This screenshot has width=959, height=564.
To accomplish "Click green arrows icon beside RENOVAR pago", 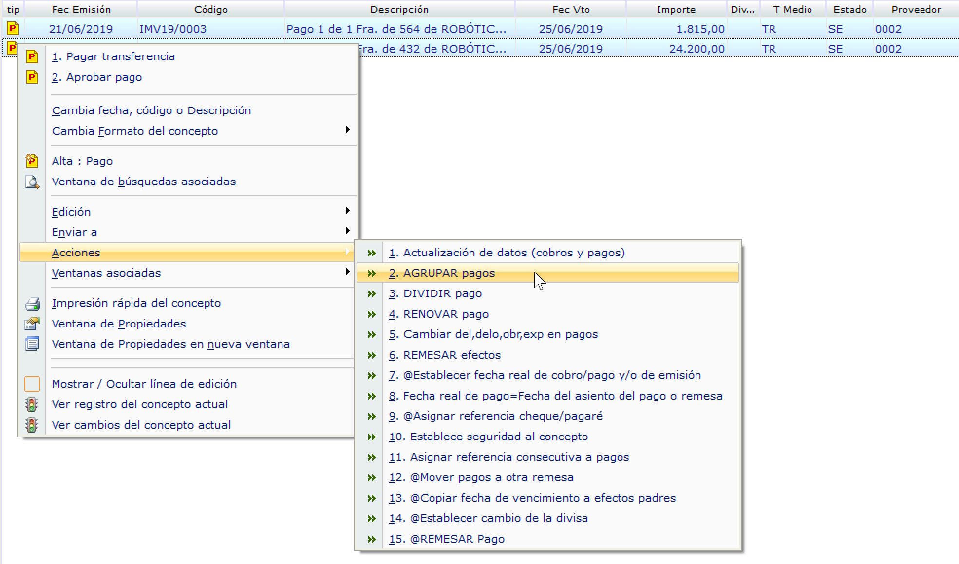I will tap(372, 314).
